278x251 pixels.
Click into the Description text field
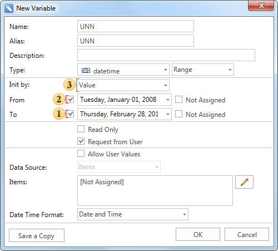click(x=166, y=55)
